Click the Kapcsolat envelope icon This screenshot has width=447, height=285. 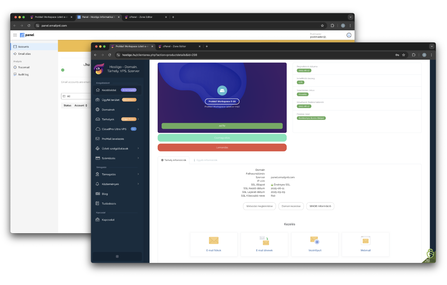[x=97, y=220]
